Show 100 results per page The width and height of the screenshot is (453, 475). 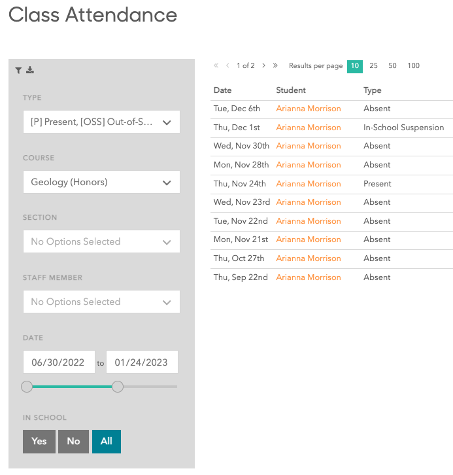(413, 65)
